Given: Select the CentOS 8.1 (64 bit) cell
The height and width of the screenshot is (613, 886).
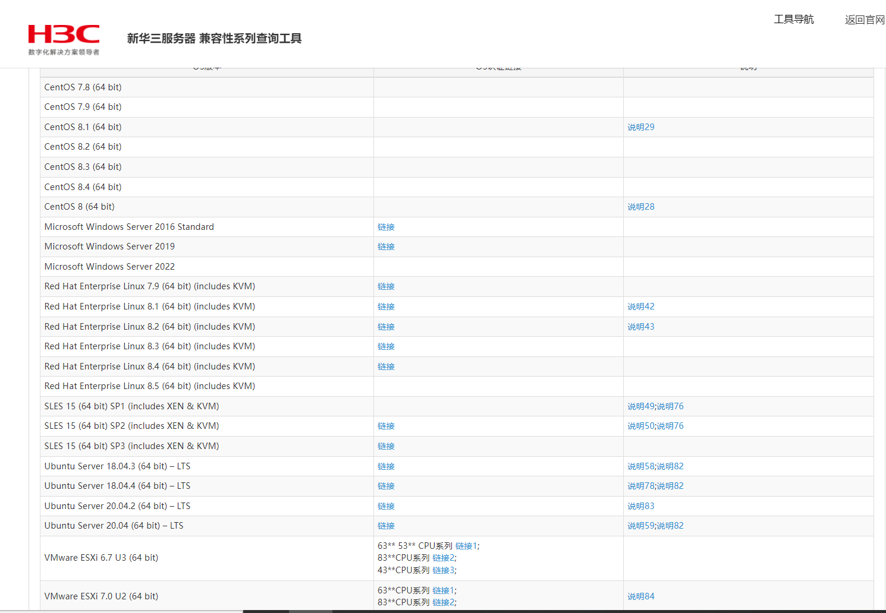Looking at the screenshot, I should tap(207, 127).
